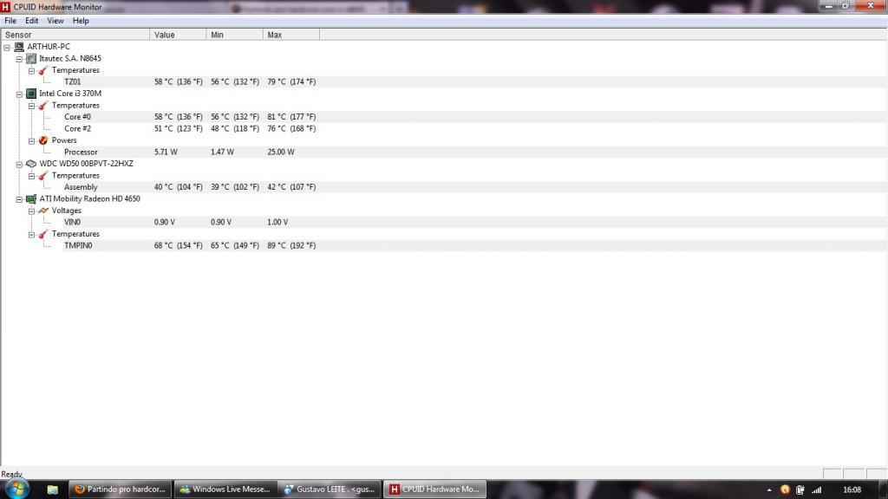Click the ARTHUR-PC computer icon
Screen dimensions: 888x499
[19, 47]
